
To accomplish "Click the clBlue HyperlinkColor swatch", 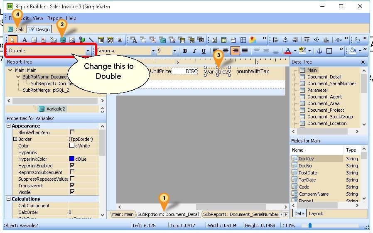I will (72, 159).
